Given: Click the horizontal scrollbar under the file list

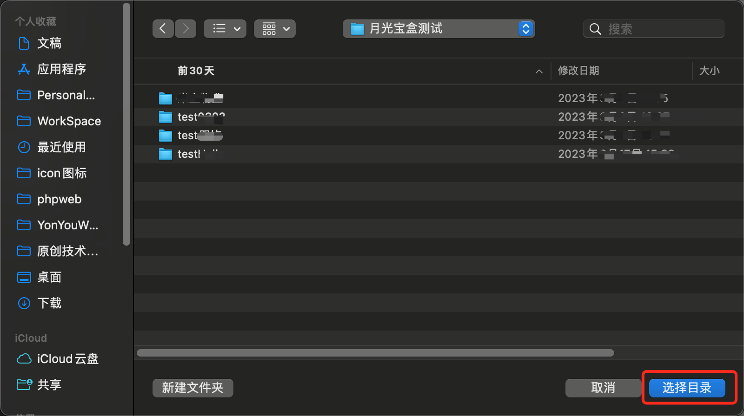Looking at the screenshot, I should pyautogui.click(x=375, y=353).
